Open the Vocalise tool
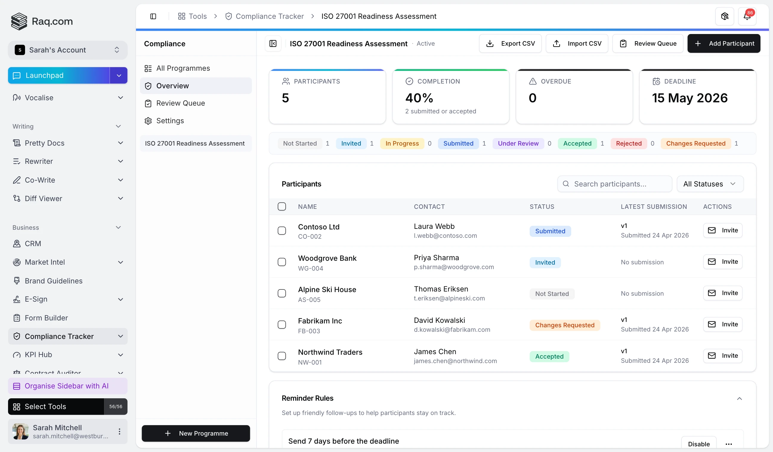773x452 pixels. tap(39, 98)
